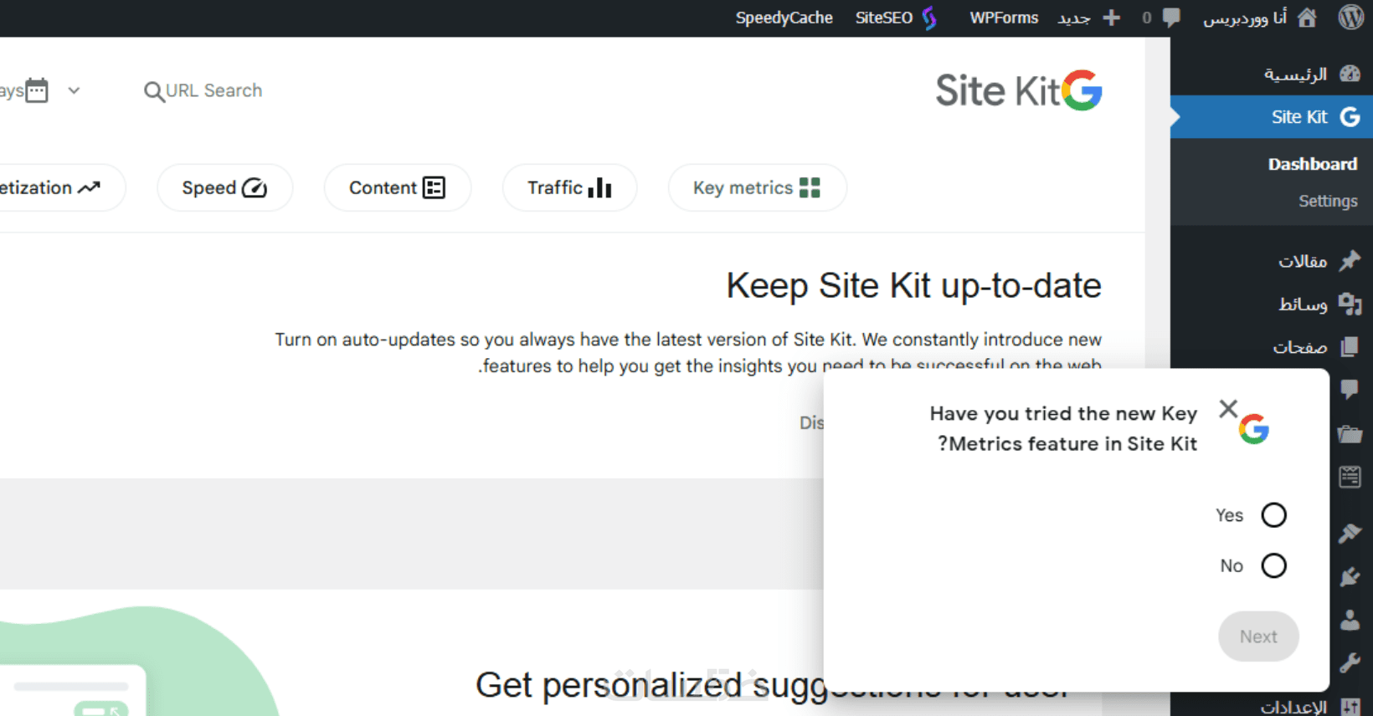Open the الرئيسية dashboard gauge icon
This screenshot has width=1373, height=716.
click(x=1350, y=74)
